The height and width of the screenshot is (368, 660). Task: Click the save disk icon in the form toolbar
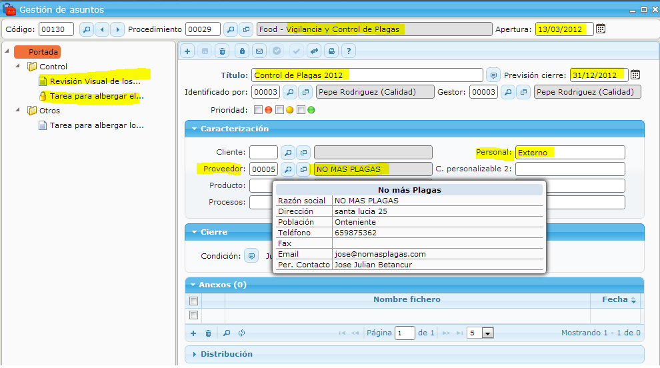205,51
